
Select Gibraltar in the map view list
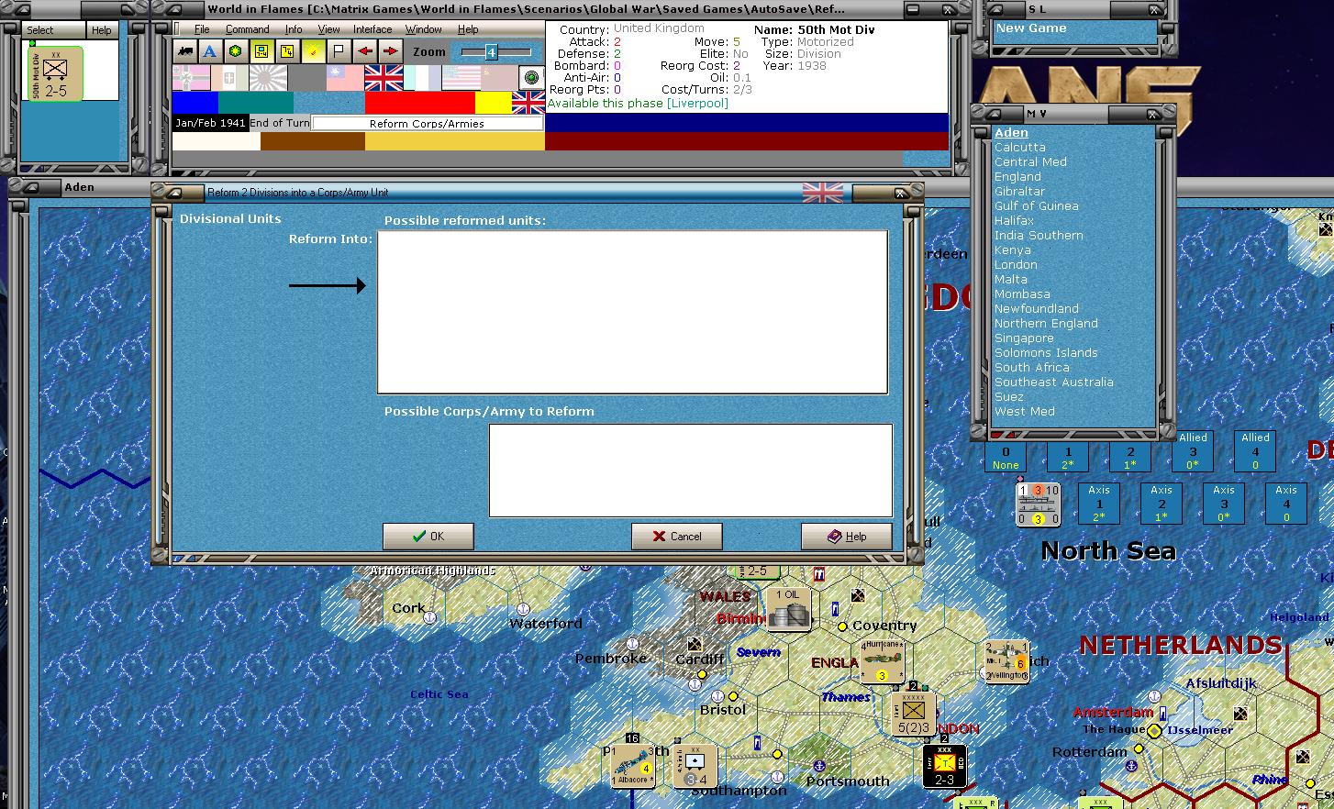pos(1019,191)
